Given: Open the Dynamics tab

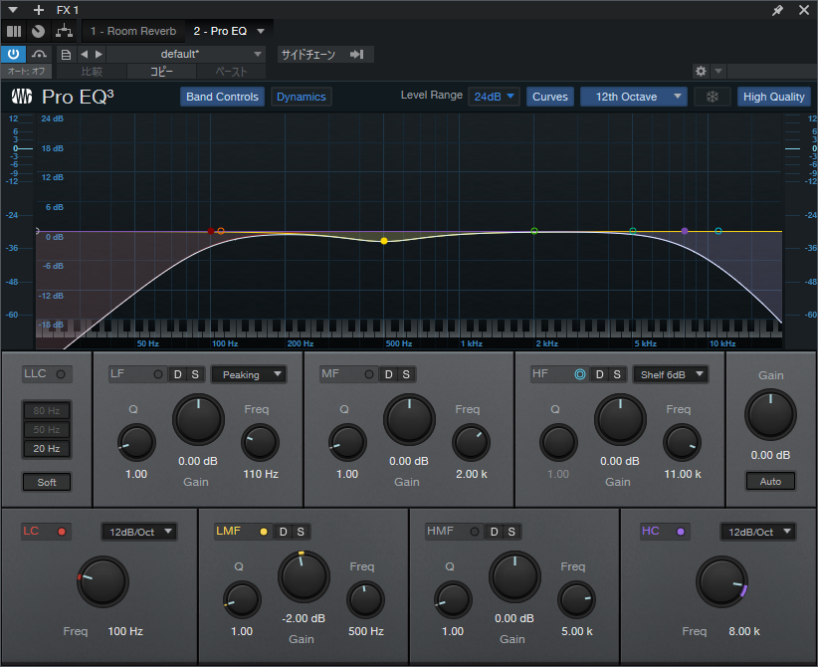Looking at the screenshot, I should [x=301, y=97].
